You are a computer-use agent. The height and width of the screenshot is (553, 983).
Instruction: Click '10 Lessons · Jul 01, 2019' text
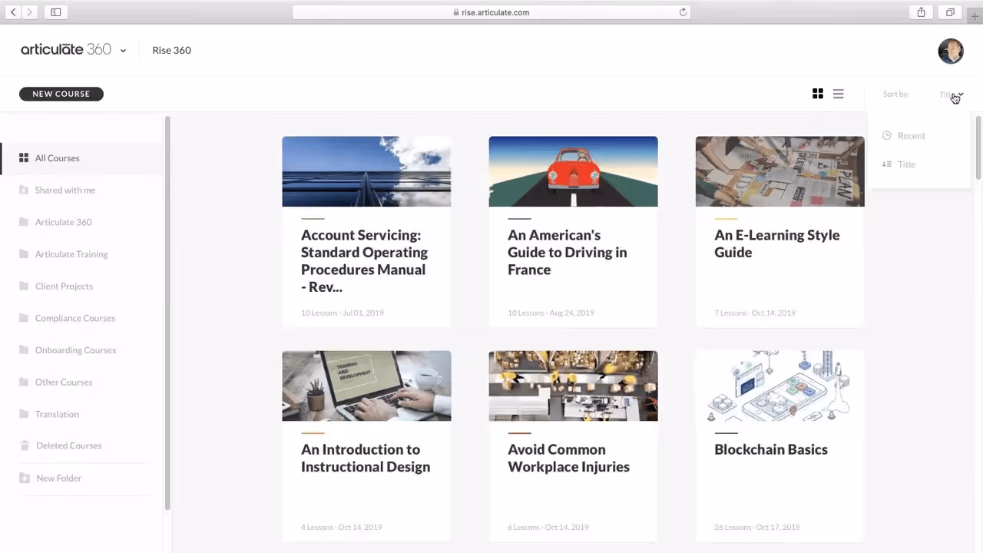[342, 313]
